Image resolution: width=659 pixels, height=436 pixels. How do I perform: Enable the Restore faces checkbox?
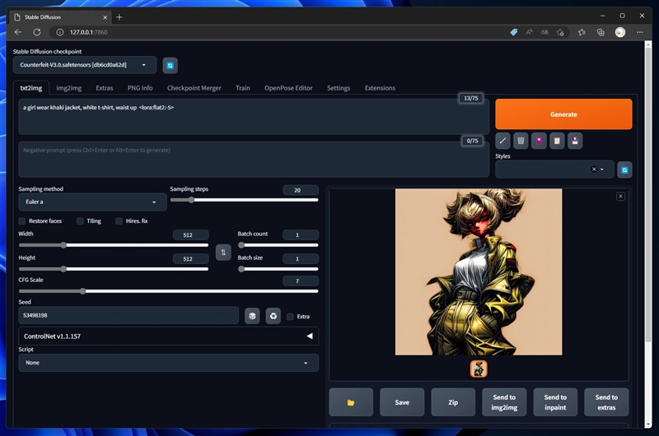tap(22, 221)
